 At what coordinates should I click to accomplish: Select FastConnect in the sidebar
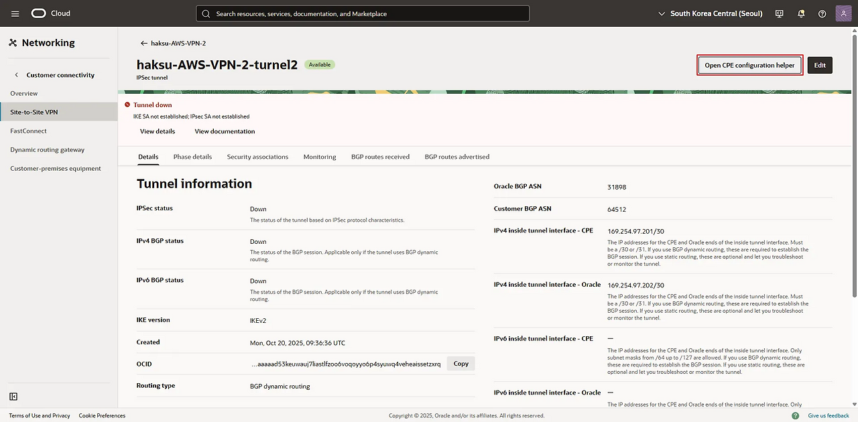28,131
